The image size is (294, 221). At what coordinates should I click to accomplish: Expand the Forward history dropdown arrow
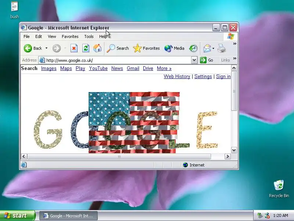[x=65, y=48]
